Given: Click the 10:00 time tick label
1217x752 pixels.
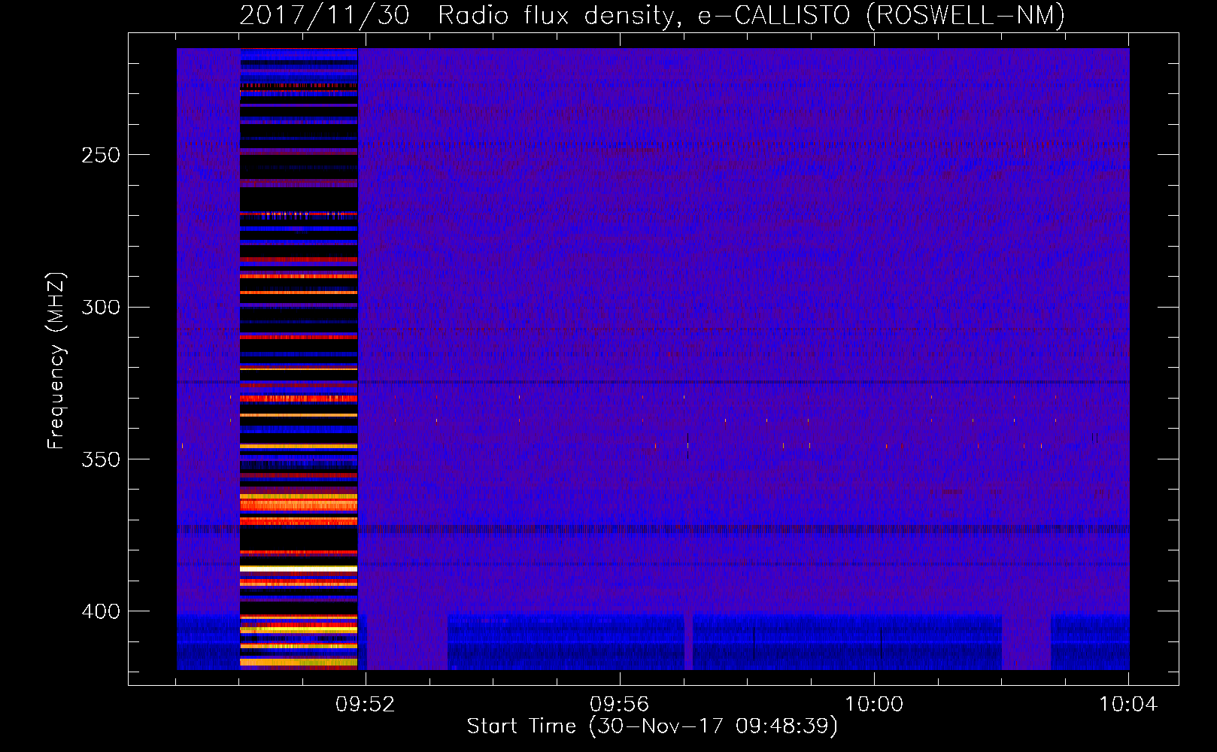Looking at the screenshot, I should pos(874,705).
